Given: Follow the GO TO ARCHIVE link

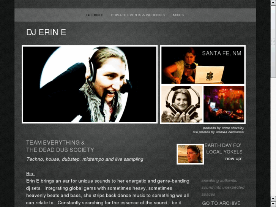Looking at the screenshot, I should coord(221,203).
